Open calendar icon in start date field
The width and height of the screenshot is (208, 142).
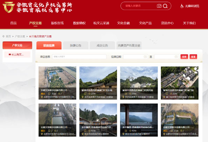pyautogui.click(x=145, y=57)
